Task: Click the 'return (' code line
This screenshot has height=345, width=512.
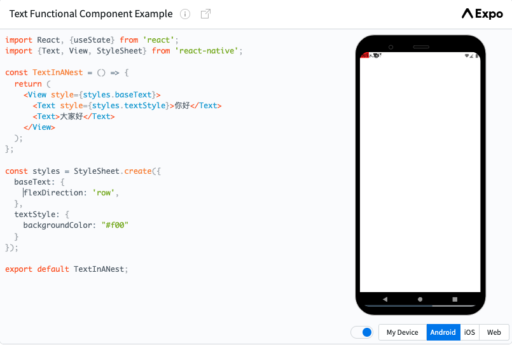Action: [x=32, y=83]
